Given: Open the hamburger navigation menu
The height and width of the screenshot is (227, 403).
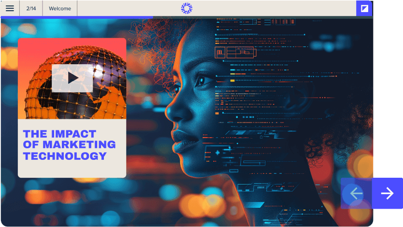Looking at the screenshot, I should 10,8.
